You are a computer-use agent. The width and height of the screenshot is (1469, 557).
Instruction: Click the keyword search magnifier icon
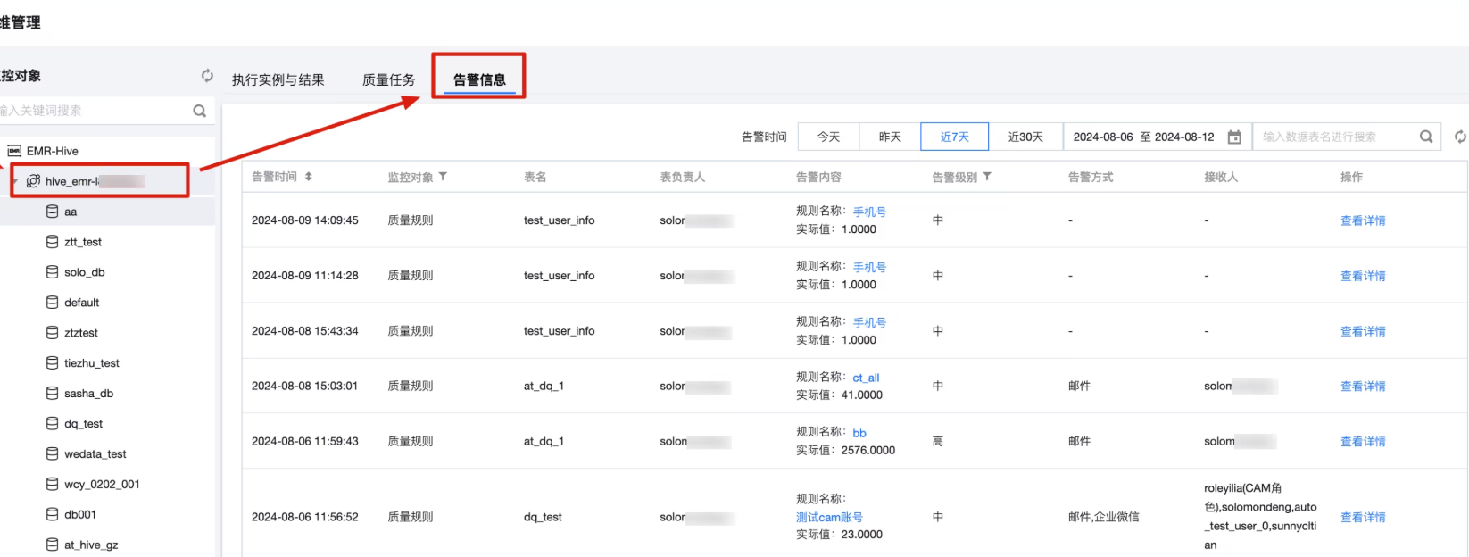click(199, 111)
